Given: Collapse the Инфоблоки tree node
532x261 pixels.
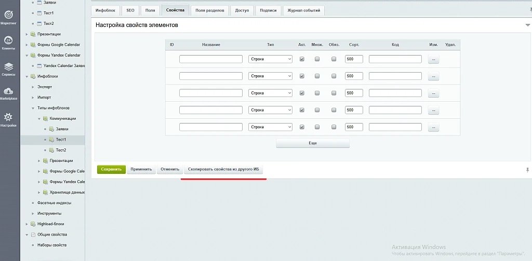Looking at the screenshot, I should coord(27,77).
